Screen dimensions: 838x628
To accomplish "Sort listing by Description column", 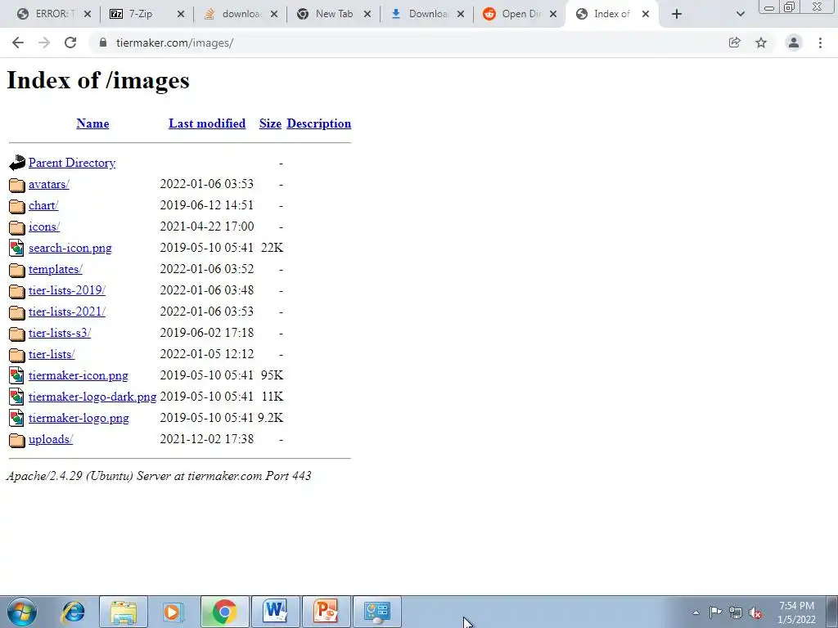I will point(318,123).
